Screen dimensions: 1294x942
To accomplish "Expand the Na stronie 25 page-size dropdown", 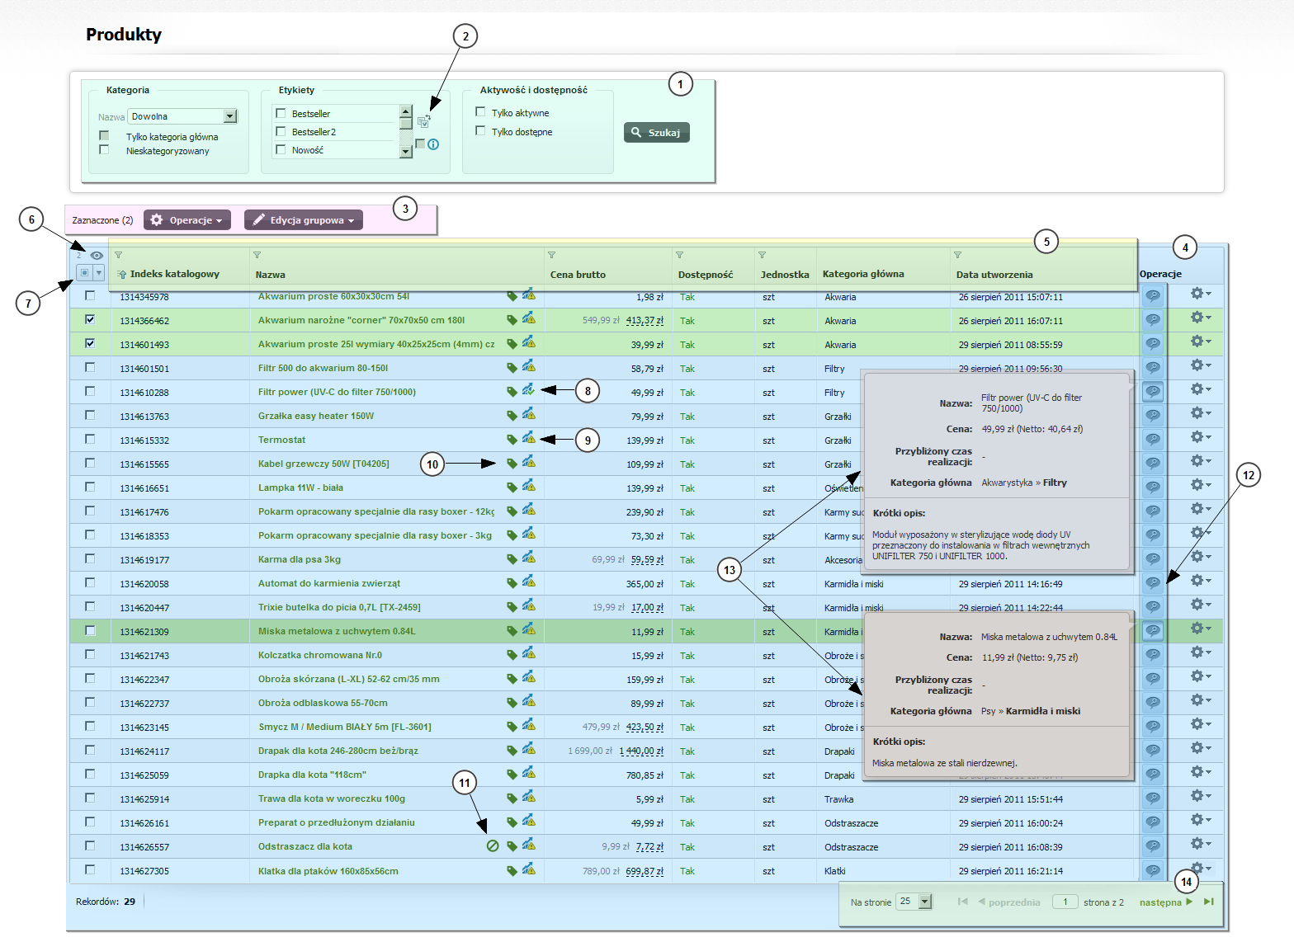I will pos(925,902).
